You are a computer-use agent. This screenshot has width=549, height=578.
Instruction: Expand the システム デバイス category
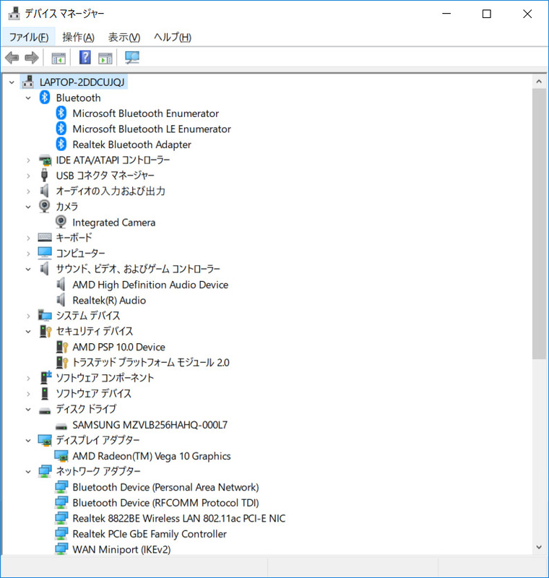tap(28, 316)
